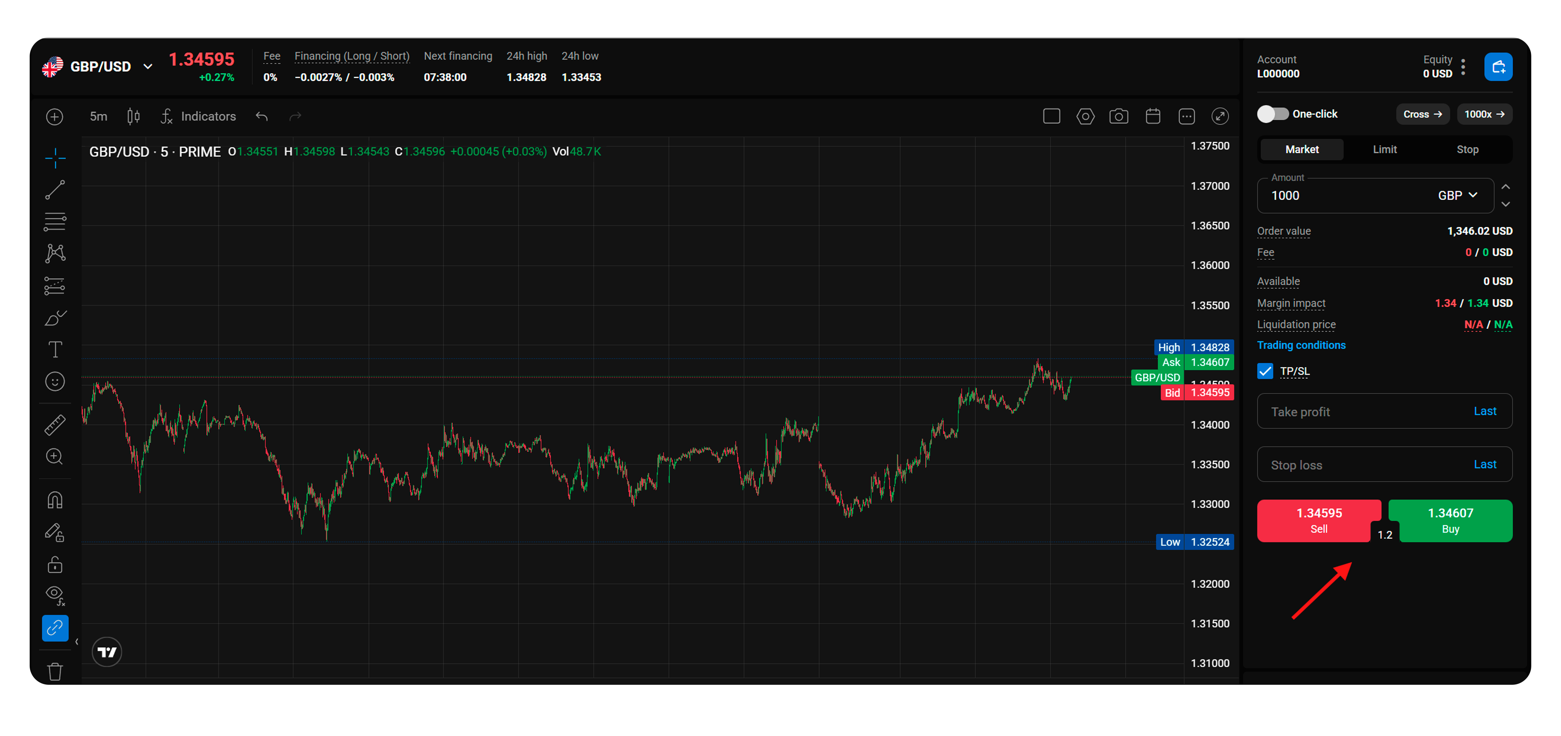Take a chart snapshot with the camera icon

[x=1119, y=116]
